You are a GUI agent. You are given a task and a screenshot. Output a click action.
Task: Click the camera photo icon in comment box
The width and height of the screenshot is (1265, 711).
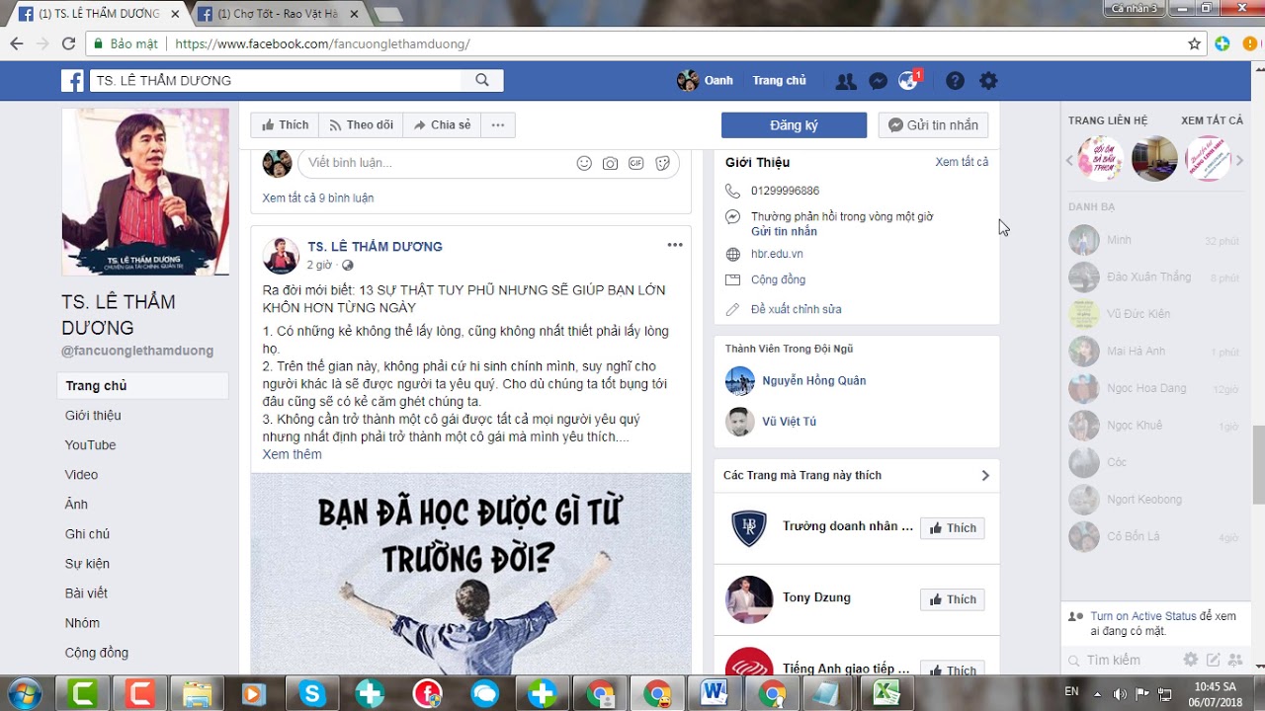tap(610, 163)
